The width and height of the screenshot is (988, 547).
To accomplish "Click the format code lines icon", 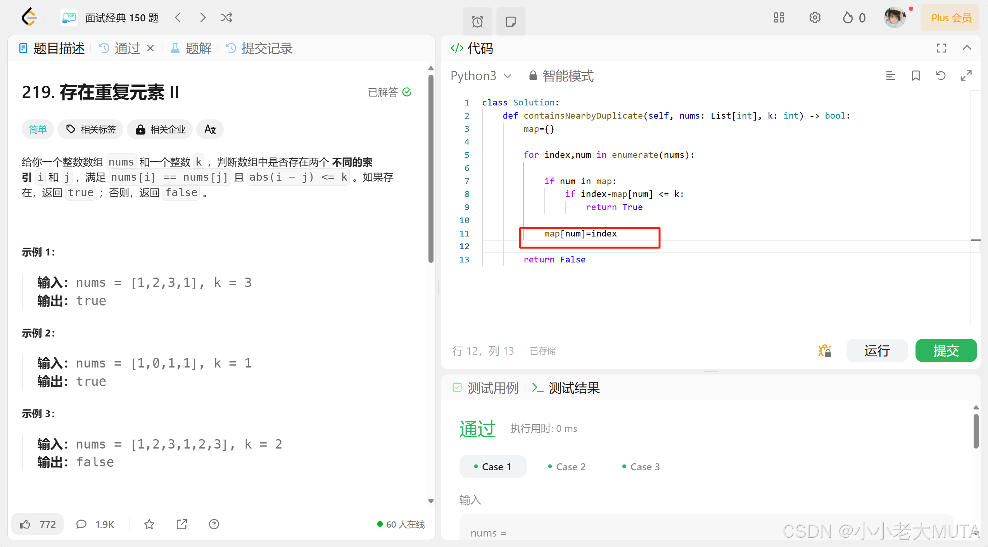I will pyautogui.click(x=890, y=76).
